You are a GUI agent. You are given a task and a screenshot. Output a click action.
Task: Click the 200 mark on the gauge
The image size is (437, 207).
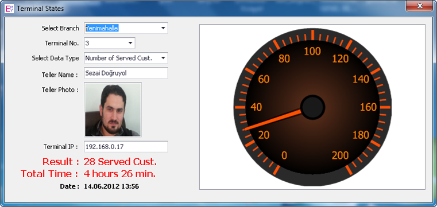(341, 155)
